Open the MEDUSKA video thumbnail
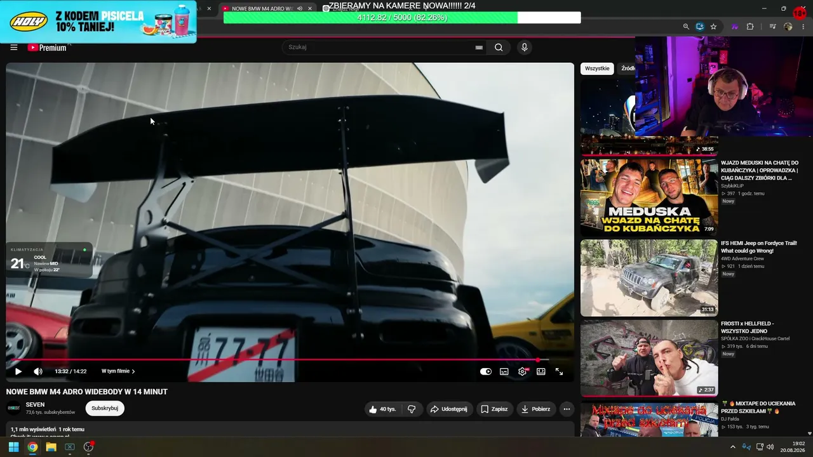This screenshot has width=813, height=457. [649, 197]
